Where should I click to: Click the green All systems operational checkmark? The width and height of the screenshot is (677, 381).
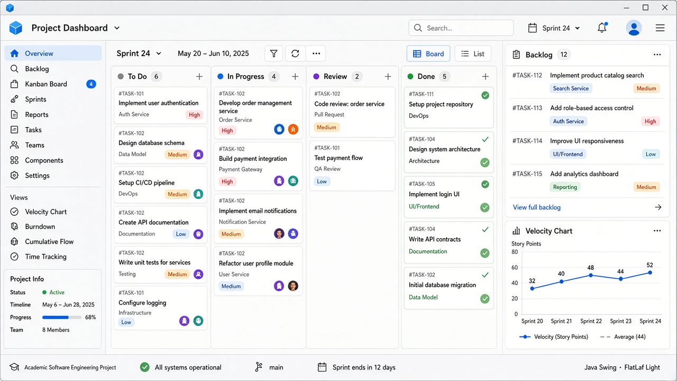[144, 367]
